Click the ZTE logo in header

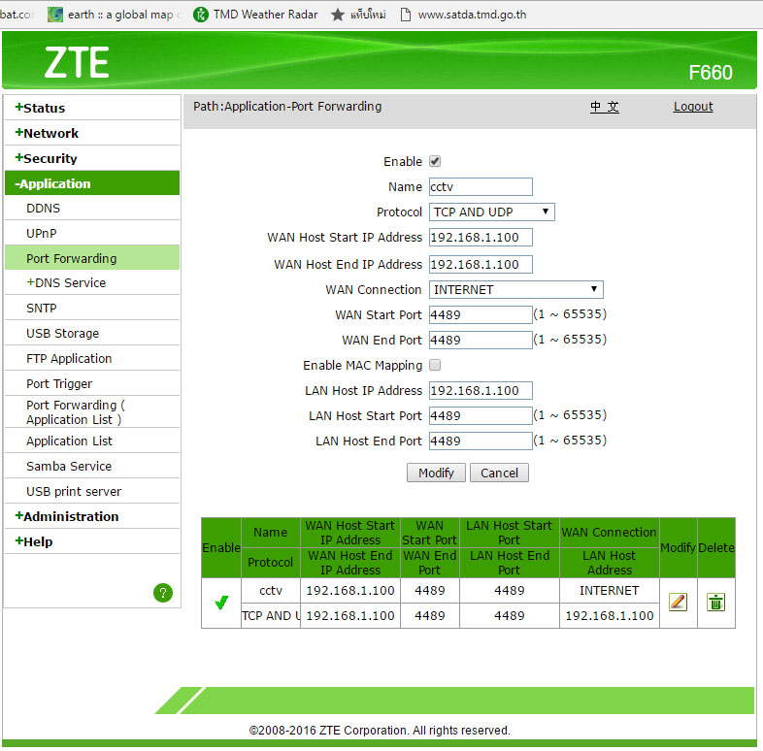coord(77,63)
